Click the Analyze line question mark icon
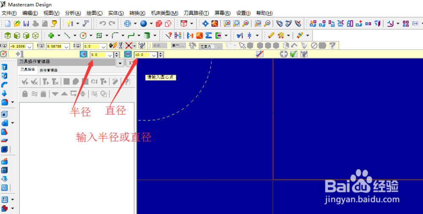Viewport: 423px width, 214px height. (x=169, y=35)
